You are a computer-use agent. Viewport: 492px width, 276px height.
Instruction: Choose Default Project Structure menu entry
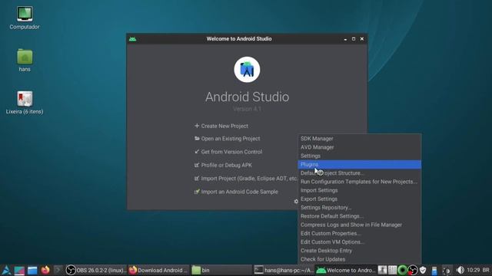[359, 173]
